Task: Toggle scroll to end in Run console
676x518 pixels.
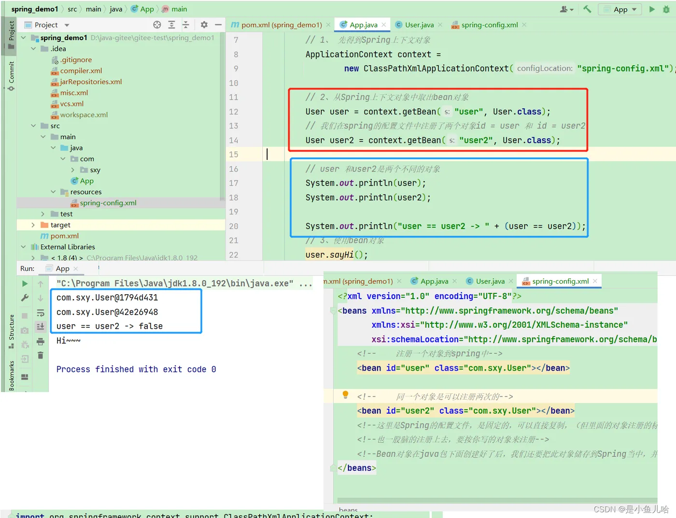Action: point(41,327)
